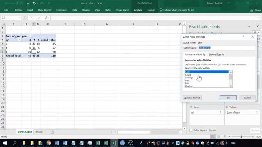The height and width of the screenshot is (147, 262).
Task: Click the zoom out minus button
Action: click(x=230, y=136)
